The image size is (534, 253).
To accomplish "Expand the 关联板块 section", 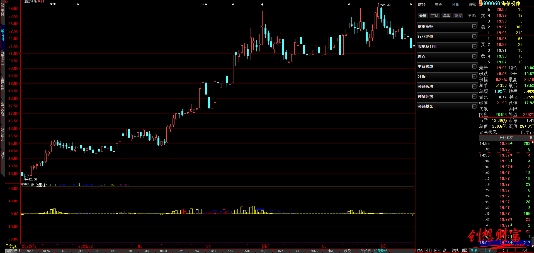I will [x=447, y=86].
